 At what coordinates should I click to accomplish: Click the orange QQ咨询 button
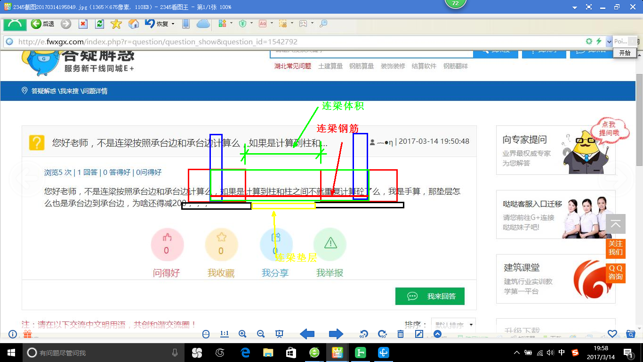point(616,273)
